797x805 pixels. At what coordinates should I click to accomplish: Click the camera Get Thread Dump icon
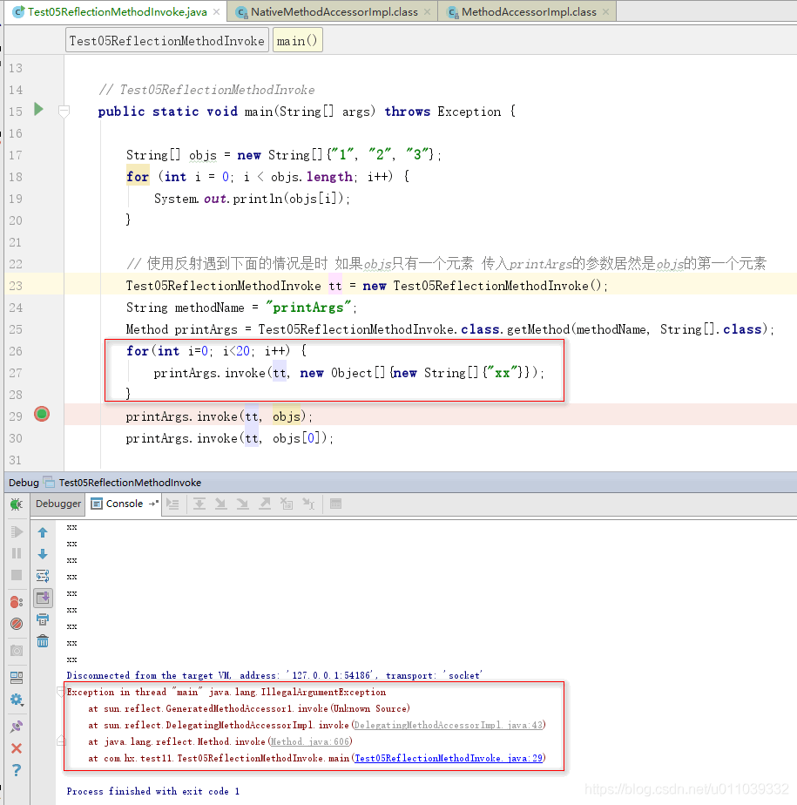17,651
